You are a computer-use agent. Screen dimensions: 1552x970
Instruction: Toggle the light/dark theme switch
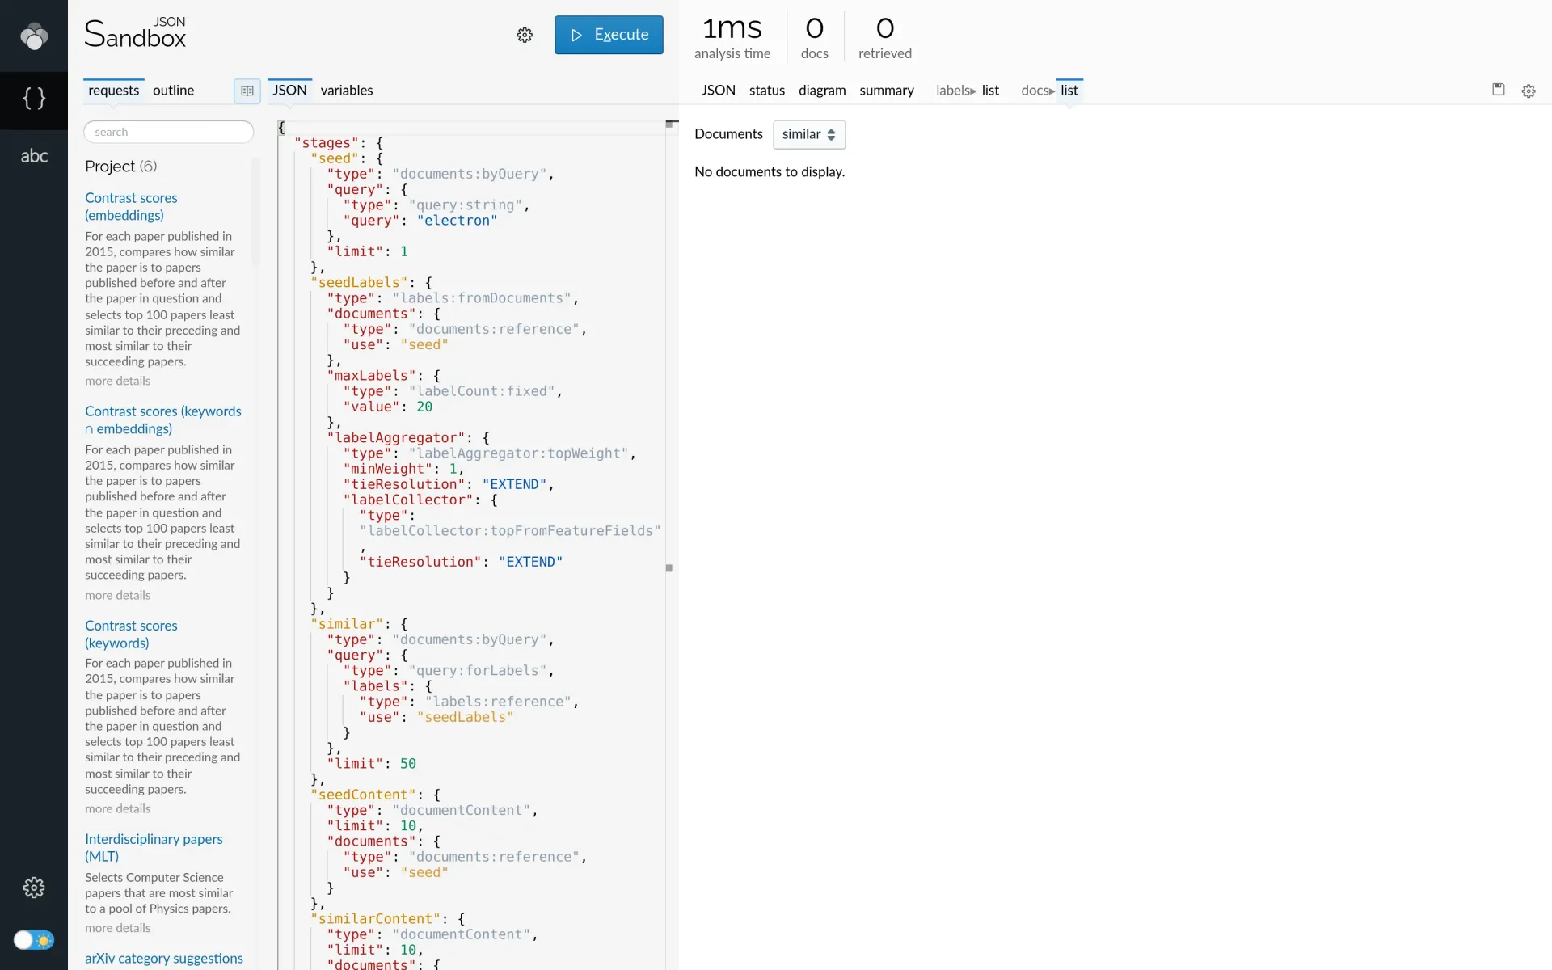pos(34,940)
